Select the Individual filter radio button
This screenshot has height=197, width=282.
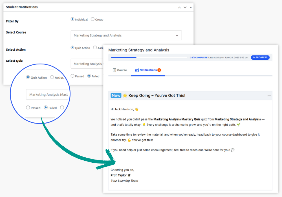pyautogui.click(x=72, y=19)
